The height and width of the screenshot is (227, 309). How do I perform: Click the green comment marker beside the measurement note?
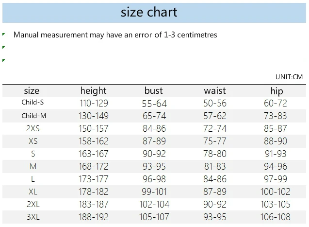point(3,35)
